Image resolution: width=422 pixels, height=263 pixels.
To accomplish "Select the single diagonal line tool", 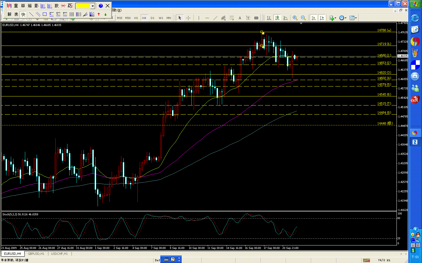I will tap(31, 14).
